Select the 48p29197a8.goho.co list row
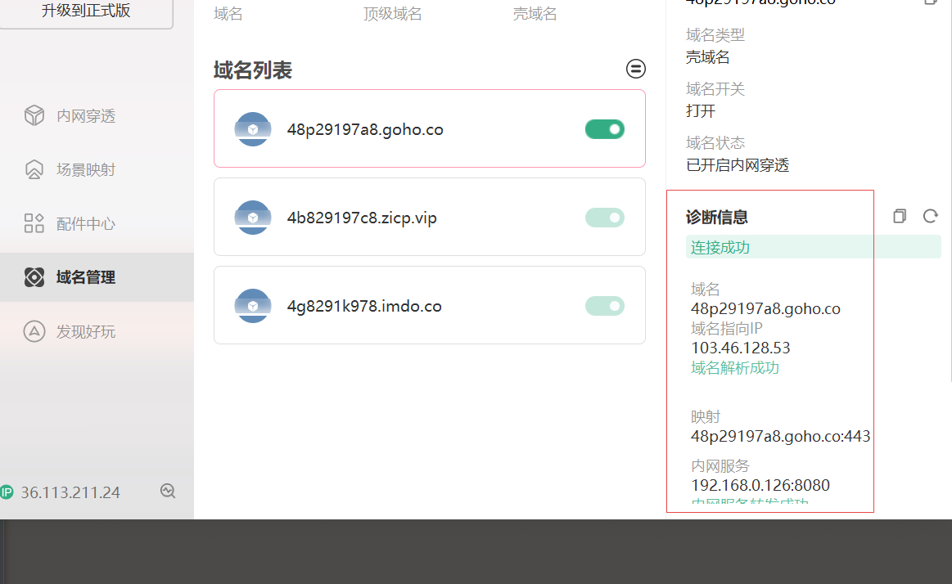Viewport: 952px width, 584px height. [x=429, y=128]
